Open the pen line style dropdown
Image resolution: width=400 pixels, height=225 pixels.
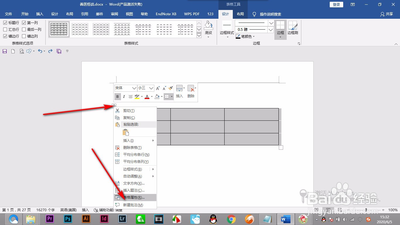pos(271,23)
